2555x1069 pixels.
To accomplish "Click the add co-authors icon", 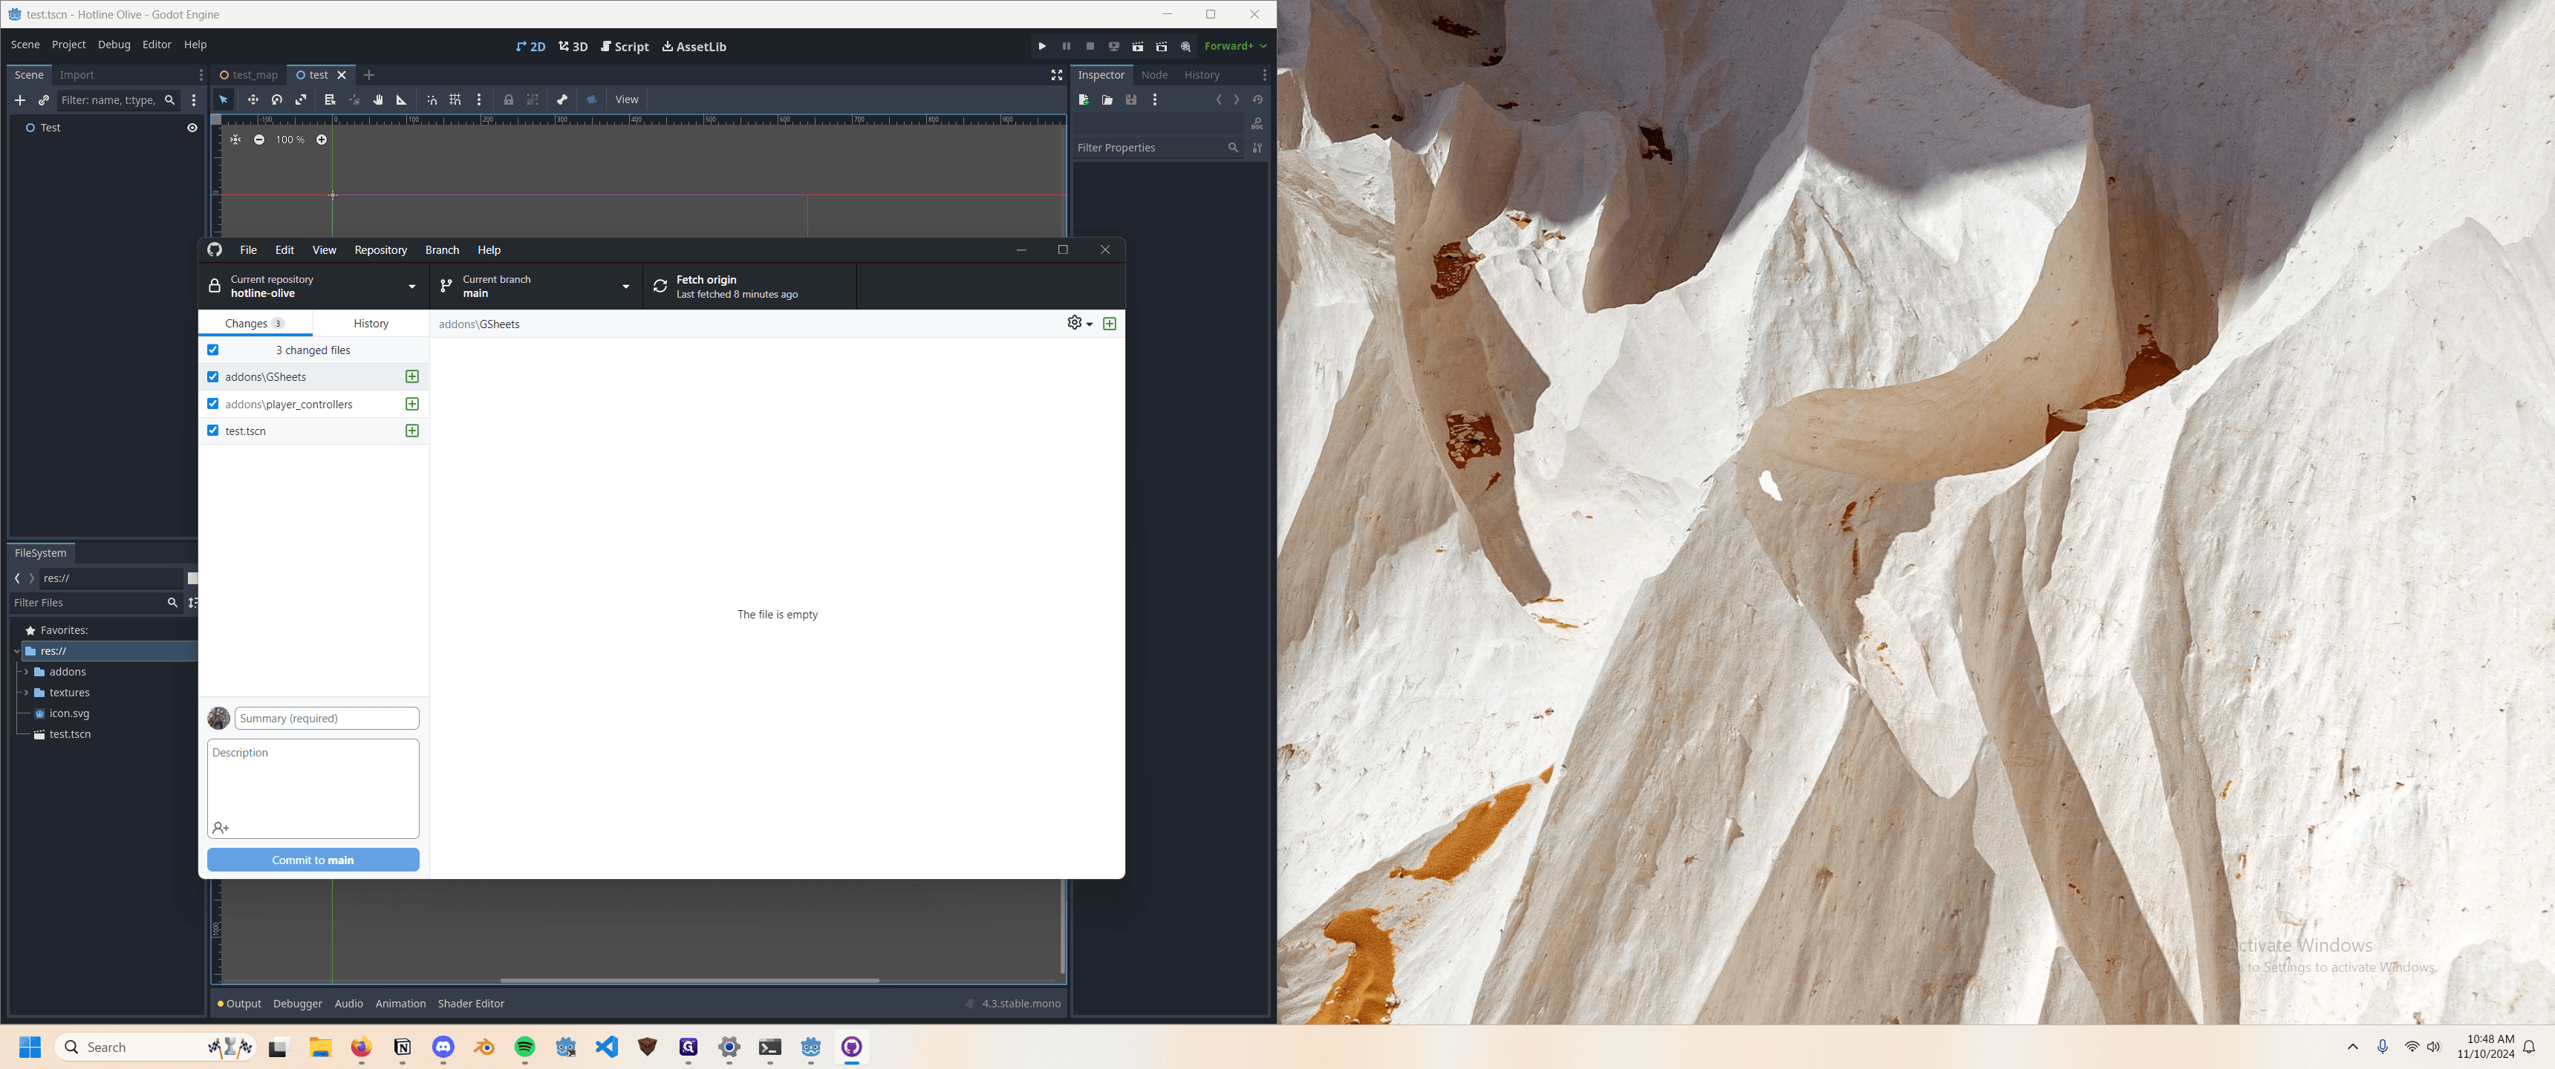I will tap(220, 828).
